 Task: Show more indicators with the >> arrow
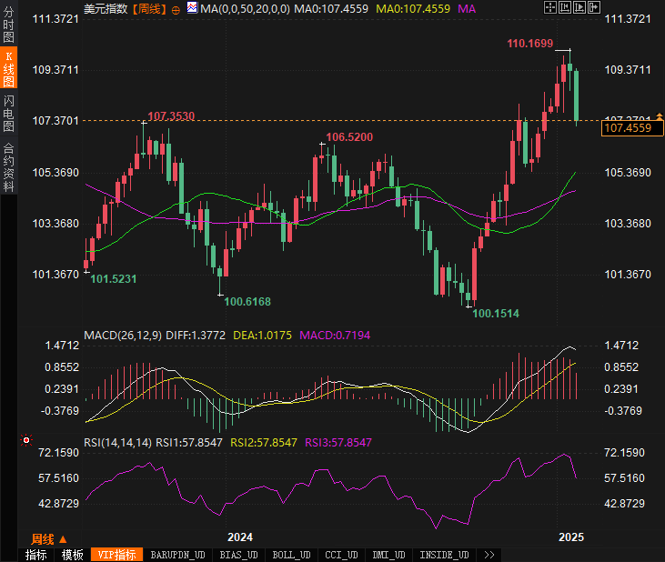point(489,555)
